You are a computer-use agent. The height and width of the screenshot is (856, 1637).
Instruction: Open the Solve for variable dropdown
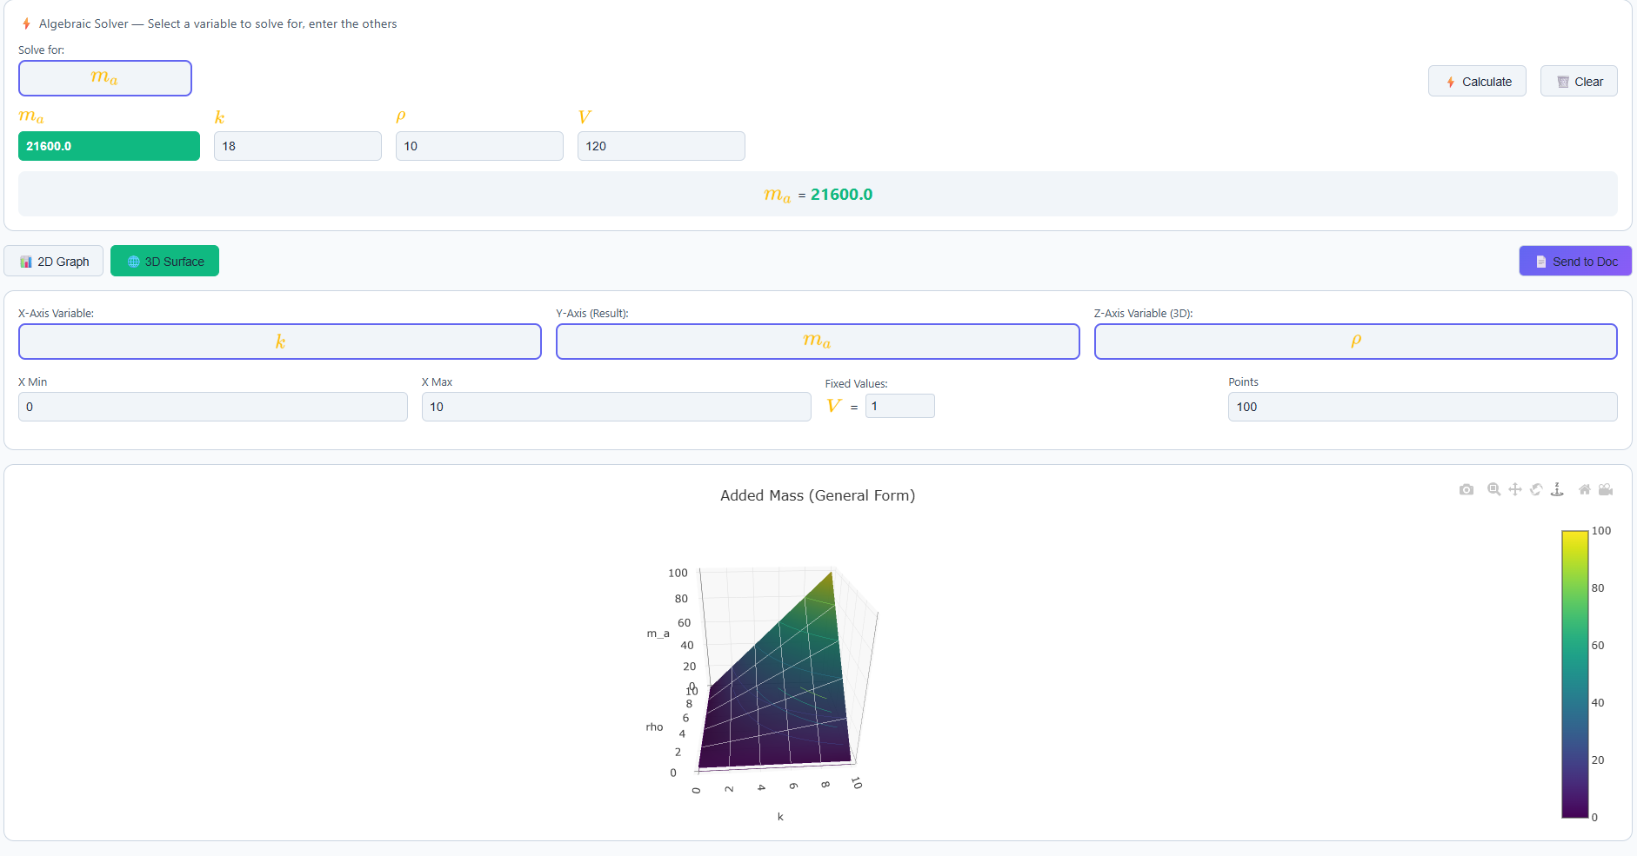tap(105, 78)
